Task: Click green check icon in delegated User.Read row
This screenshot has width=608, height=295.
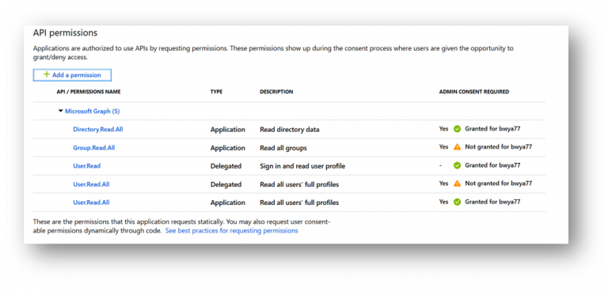Action: [x=457, y=165]
